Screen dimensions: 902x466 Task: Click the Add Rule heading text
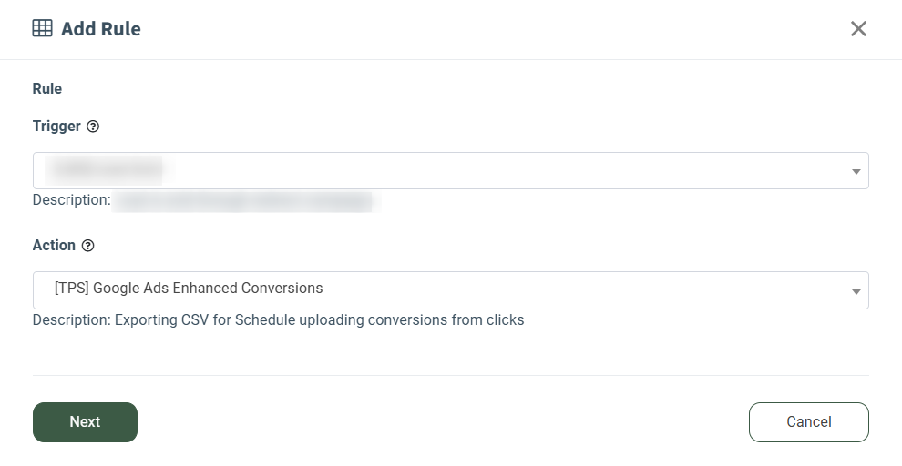point(100,29)
